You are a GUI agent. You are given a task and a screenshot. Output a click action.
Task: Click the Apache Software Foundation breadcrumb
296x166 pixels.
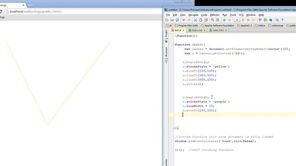tap(217, 26)
